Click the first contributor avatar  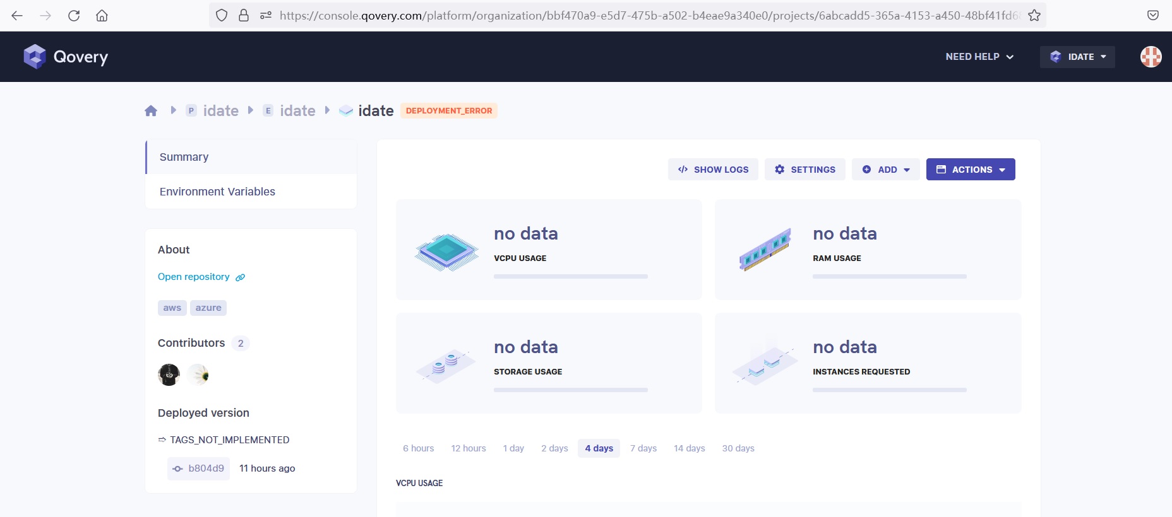click(x=169, y=375)
